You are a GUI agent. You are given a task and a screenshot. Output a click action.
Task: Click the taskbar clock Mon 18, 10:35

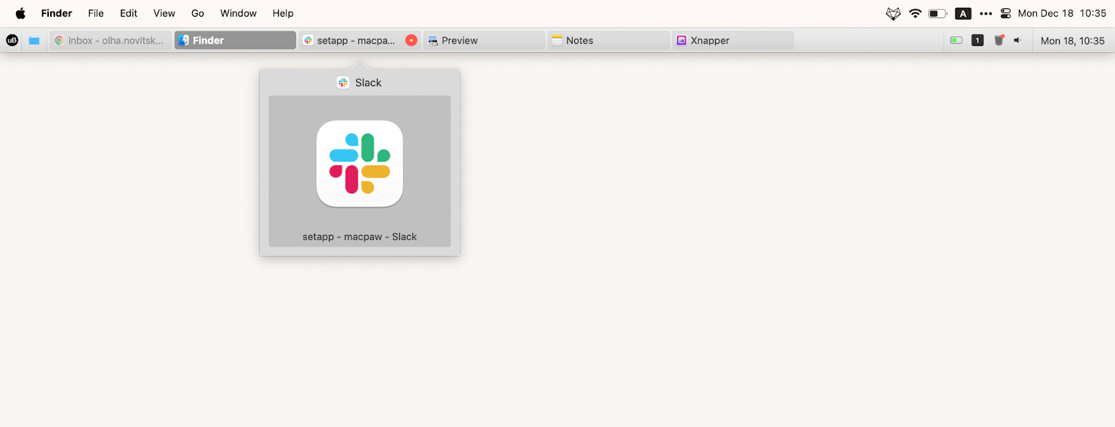[x=1072, y=40]
